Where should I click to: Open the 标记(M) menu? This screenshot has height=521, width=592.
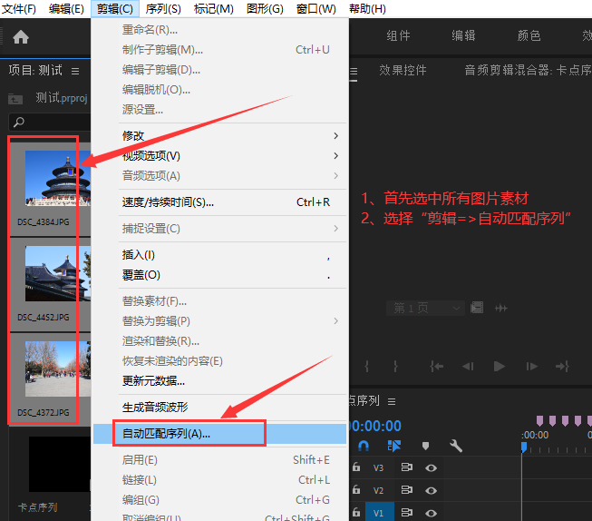(x=213, y=9)
